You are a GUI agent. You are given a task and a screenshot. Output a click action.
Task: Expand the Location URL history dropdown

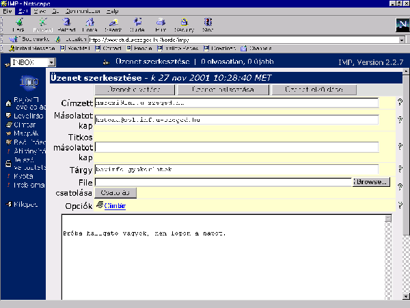coord(402,40)
